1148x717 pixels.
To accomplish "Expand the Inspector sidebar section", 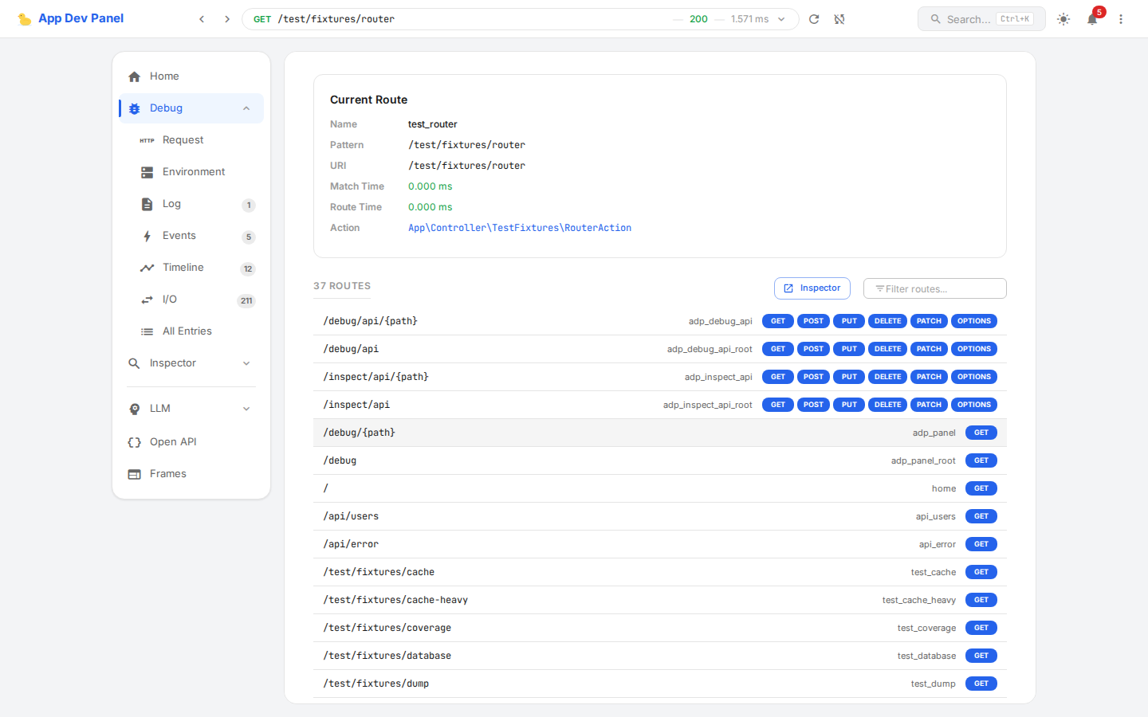I will pyautogui.click(x=246, y=363).
